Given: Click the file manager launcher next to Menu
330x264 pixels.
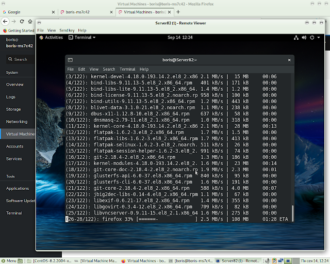Looking at the screenshot, I should pos(20,261).
